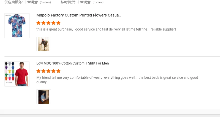
Task: Click fifth star in the floral shirt review
Action: pyautogui.click(x=58, y=23)
